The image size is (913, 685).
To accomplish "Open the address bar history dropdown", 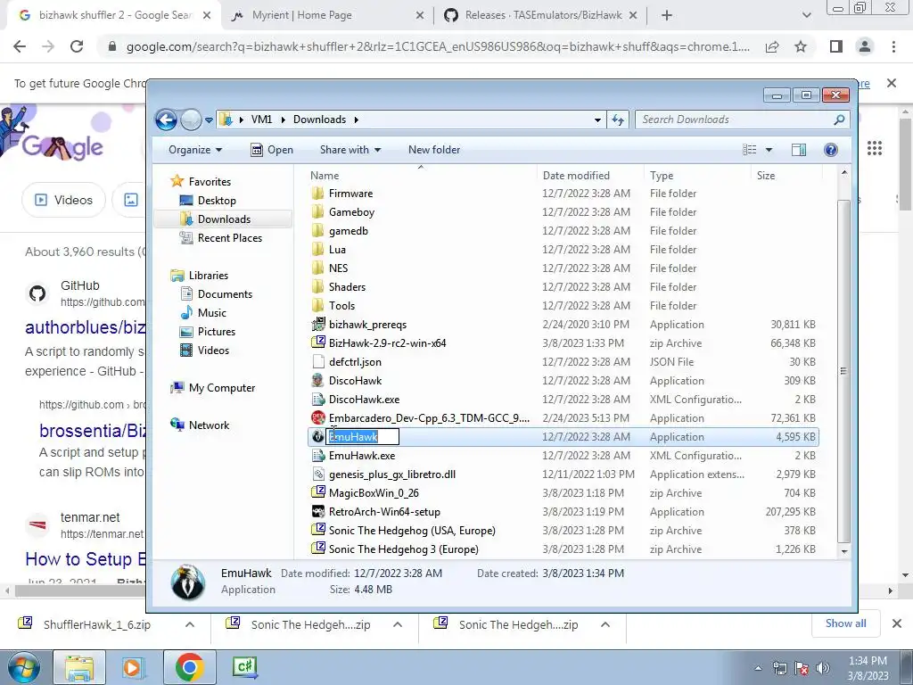I will 597,120.
